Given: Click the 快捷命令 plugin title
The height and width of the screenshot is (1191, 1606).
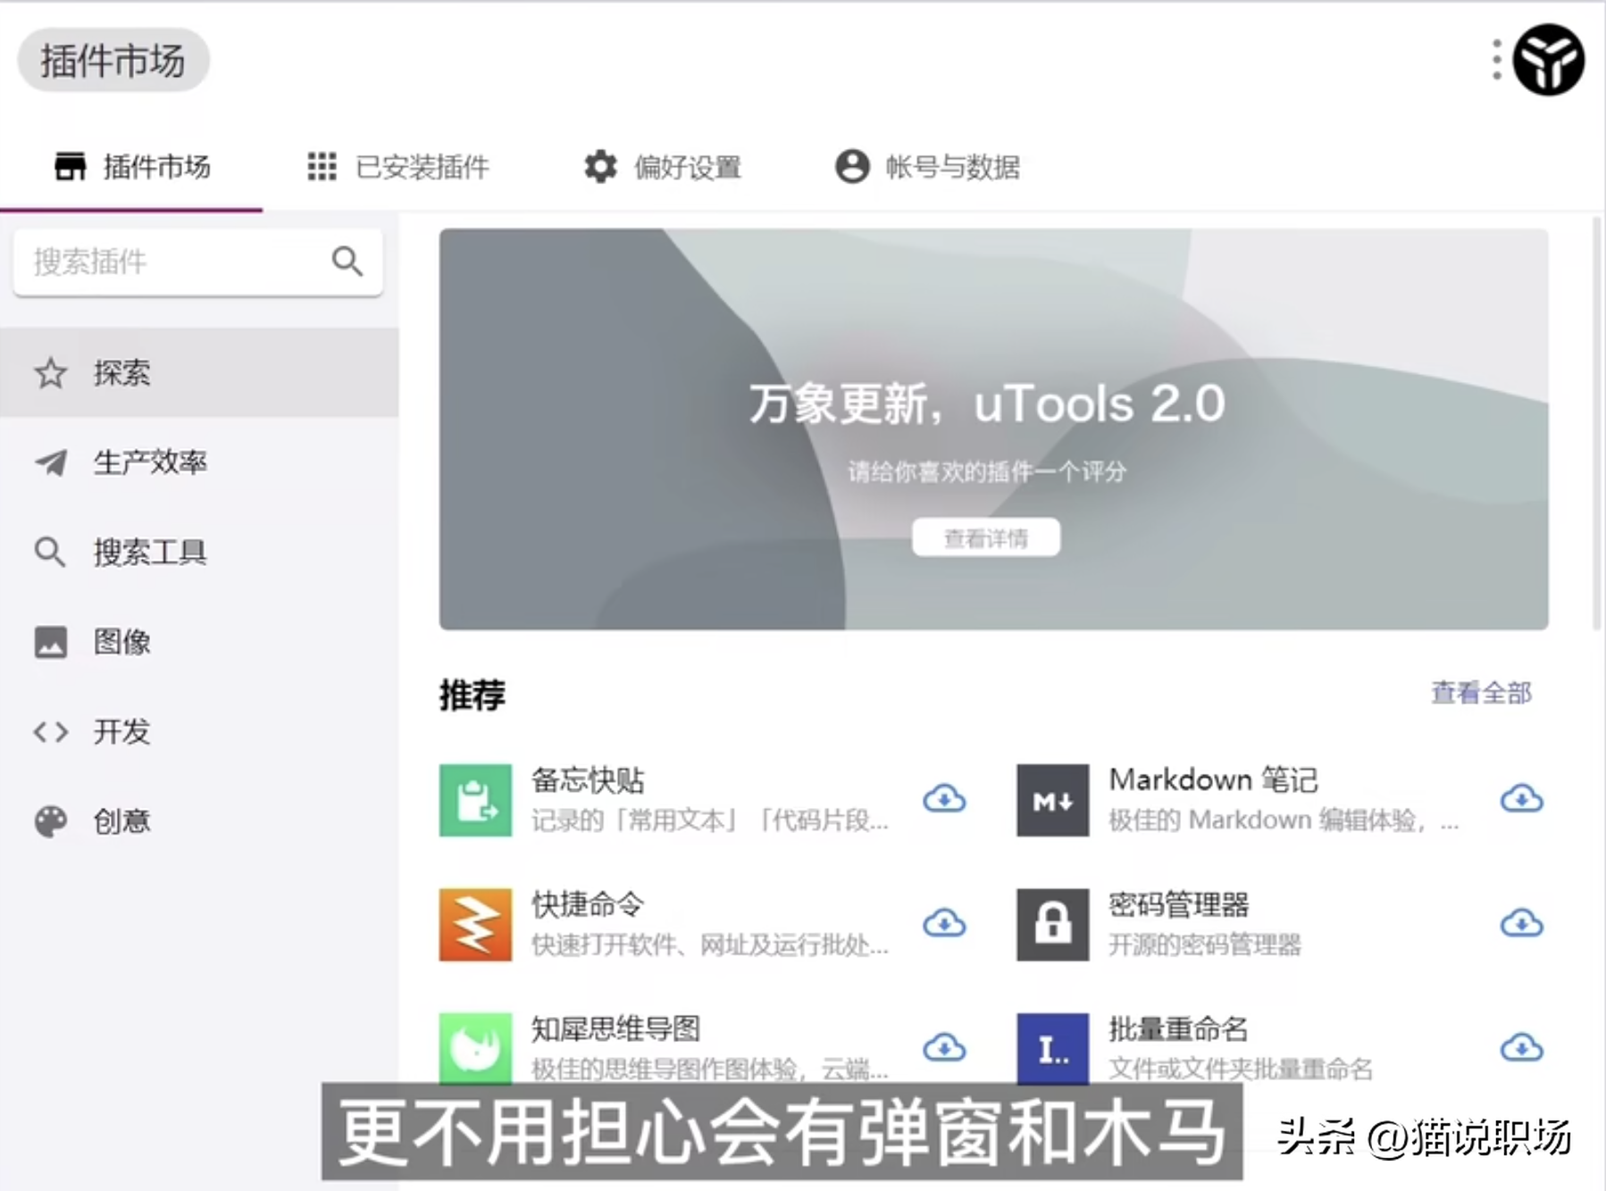Looking at the screenshot, I should pyautogui.click(x=588, y=904).
